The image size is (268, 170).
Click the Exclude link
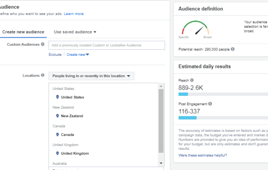[x=55, y=55]
